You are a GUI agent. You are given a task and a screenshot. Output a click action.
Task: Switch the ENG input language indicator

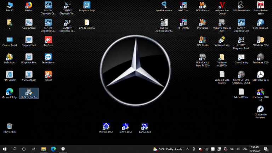[245, 149]
